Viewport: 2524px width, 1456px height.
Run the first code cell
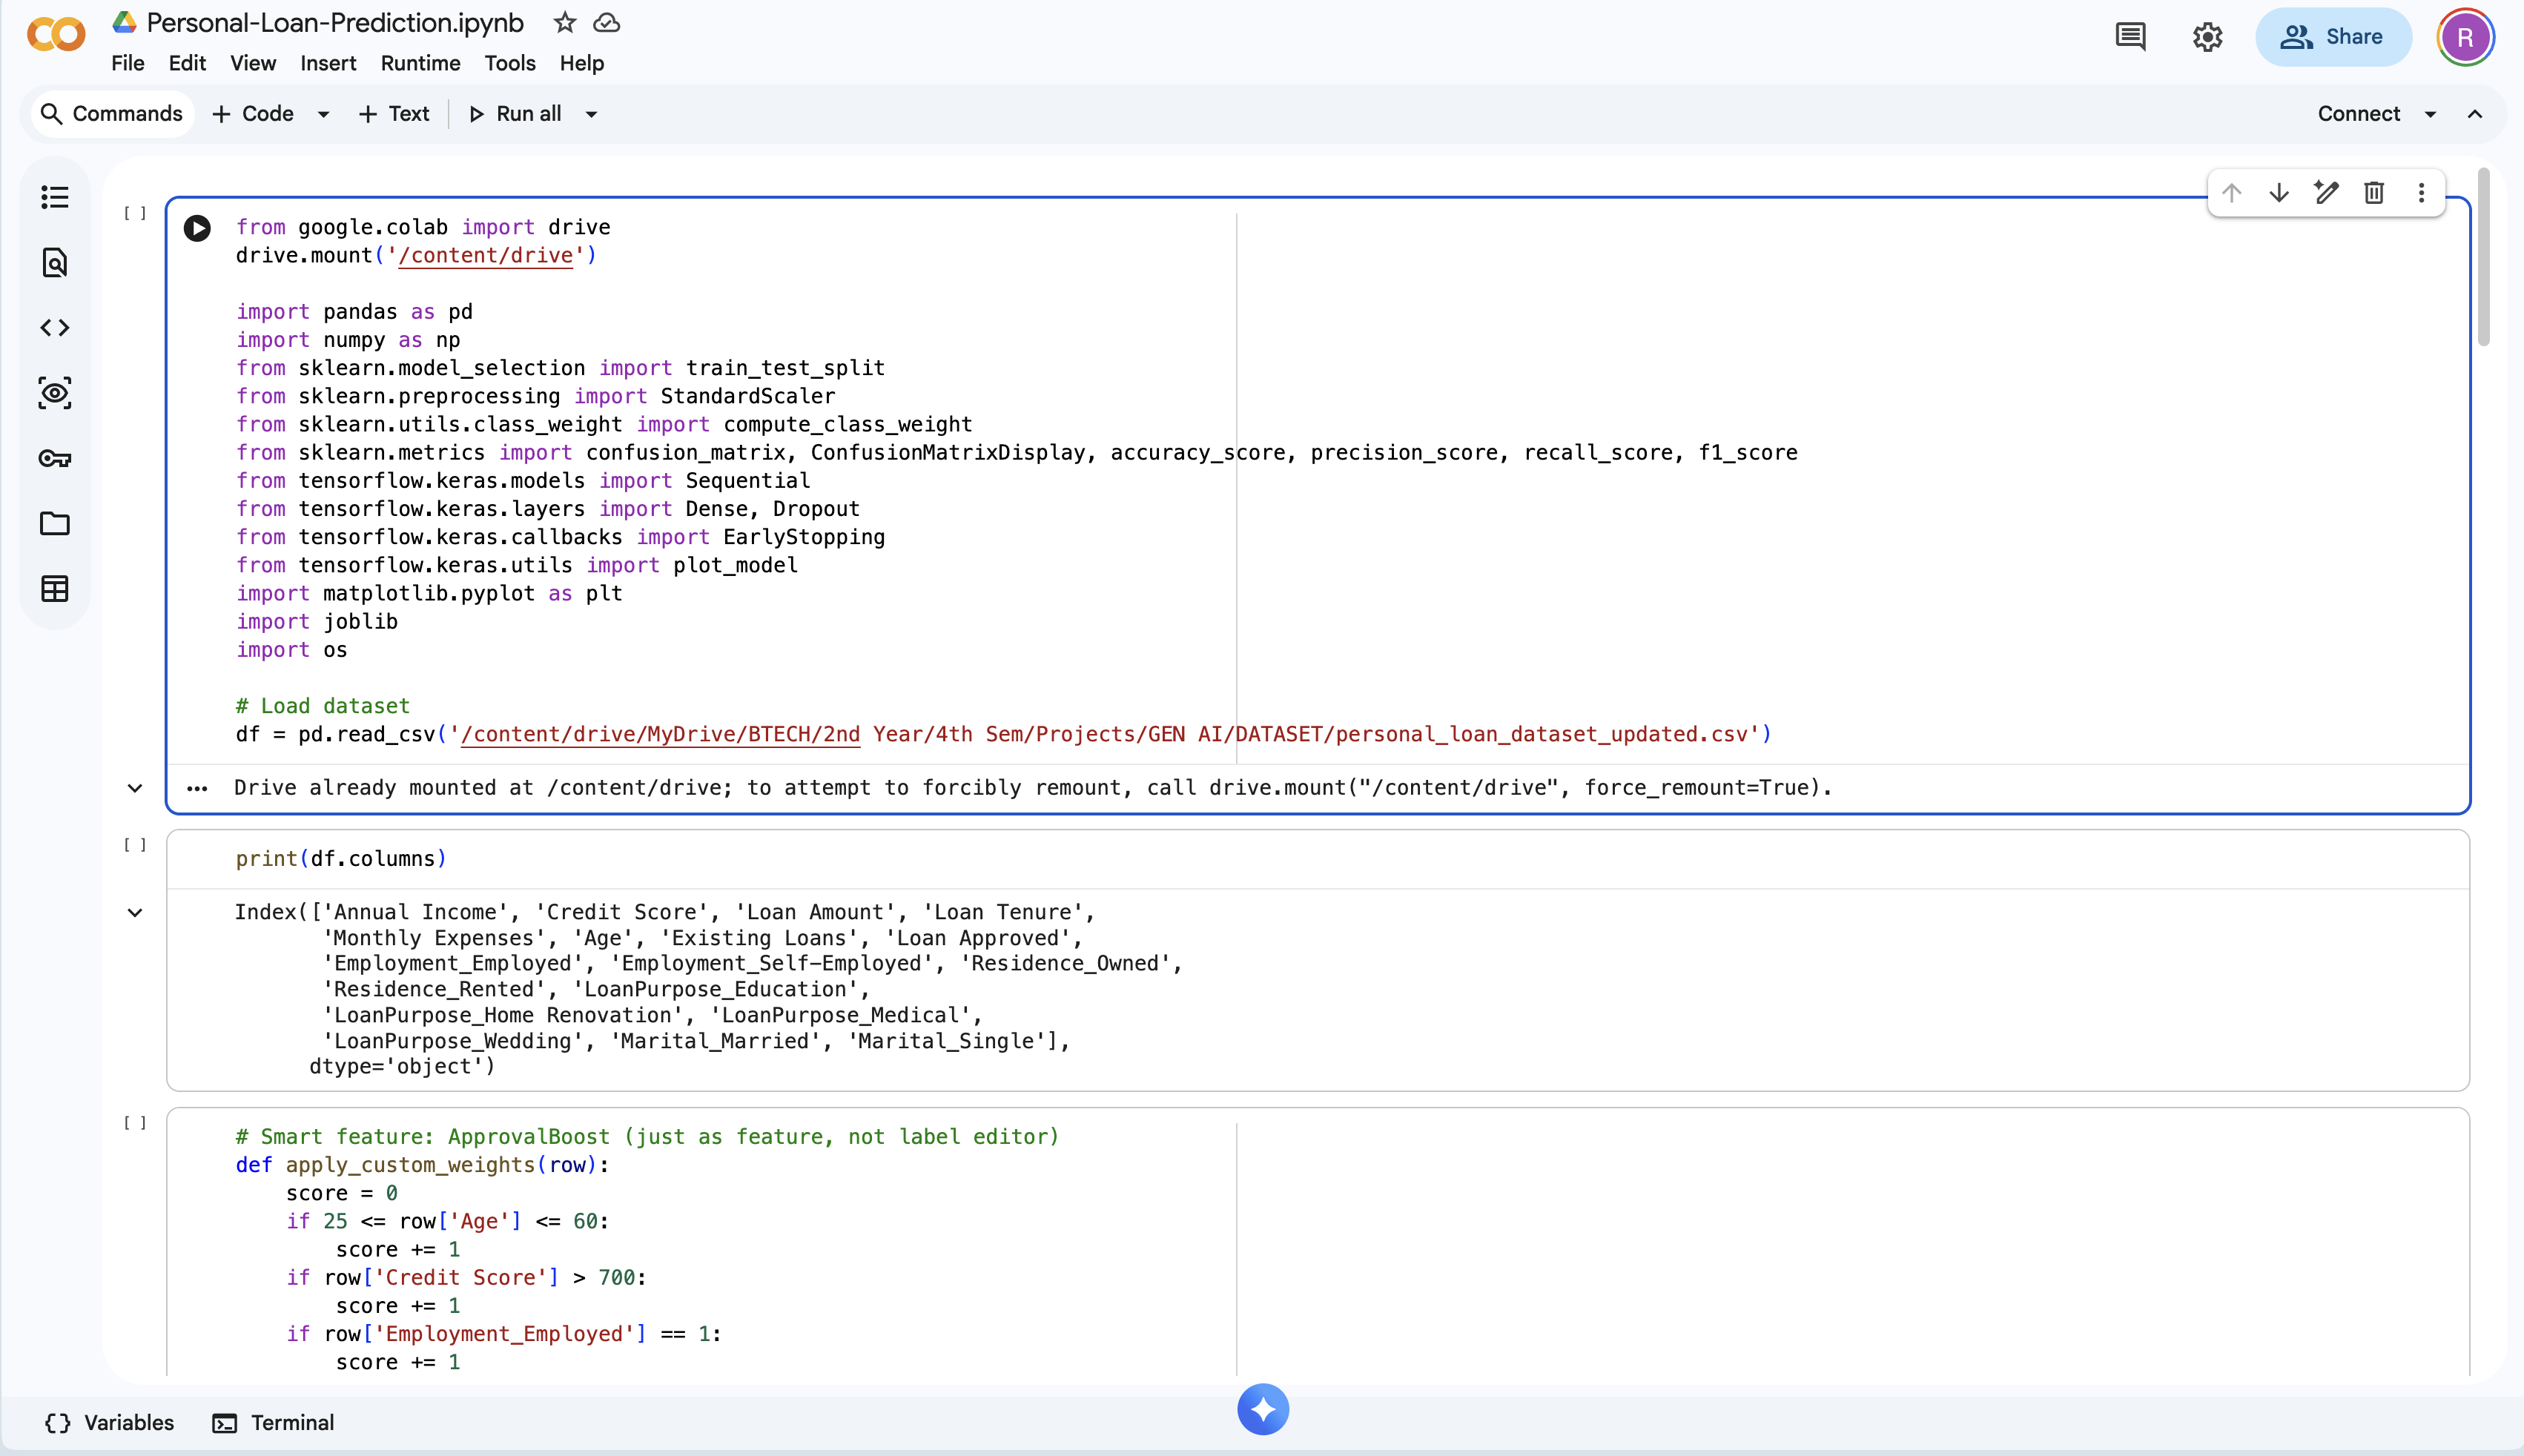[x=197, y=228]
